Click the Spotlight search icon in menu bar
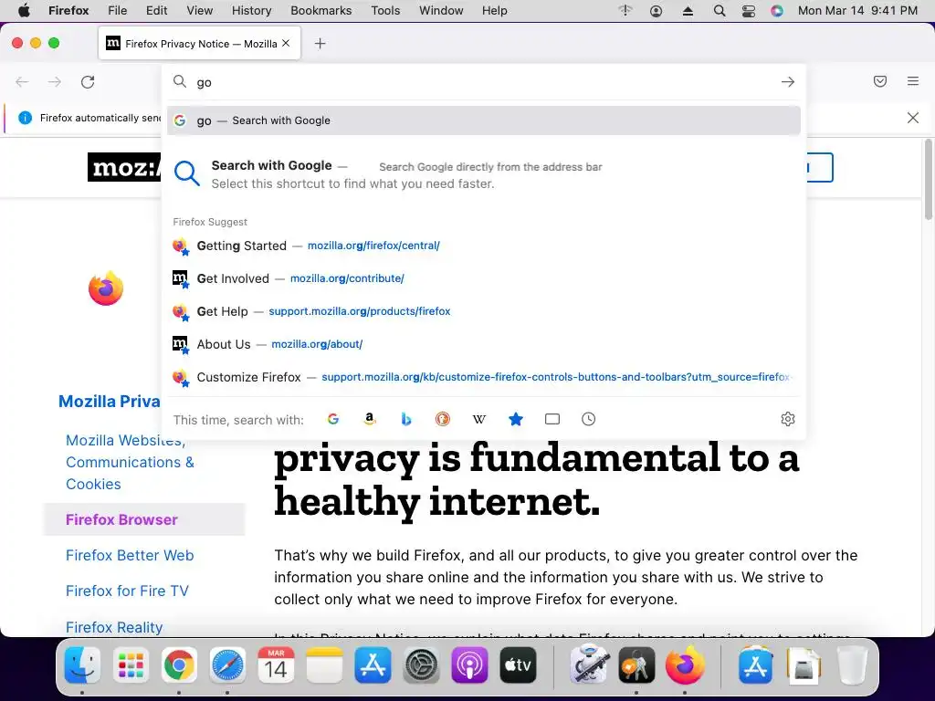935x701 pixels. (720, 10)
